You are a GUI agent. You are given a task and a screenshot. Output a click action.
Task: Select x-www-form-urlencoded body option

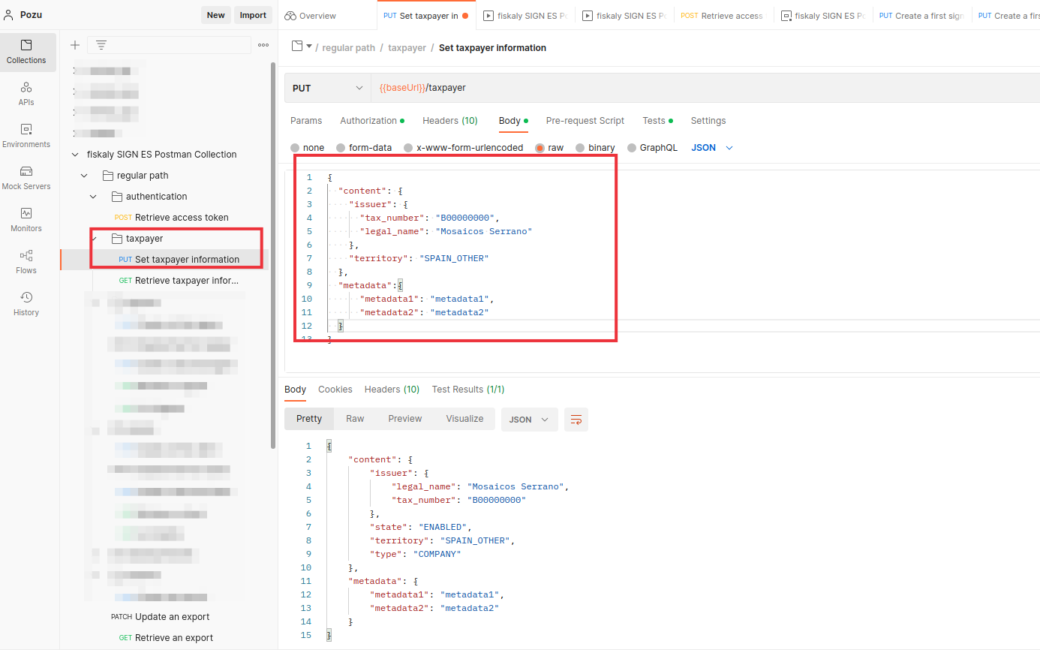pos(408,148)
